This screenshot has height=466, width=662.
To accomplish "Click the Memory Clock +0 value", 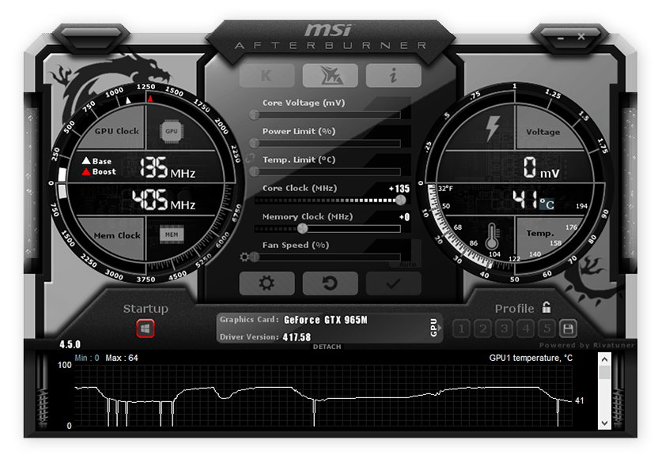I will click(404, 216).
